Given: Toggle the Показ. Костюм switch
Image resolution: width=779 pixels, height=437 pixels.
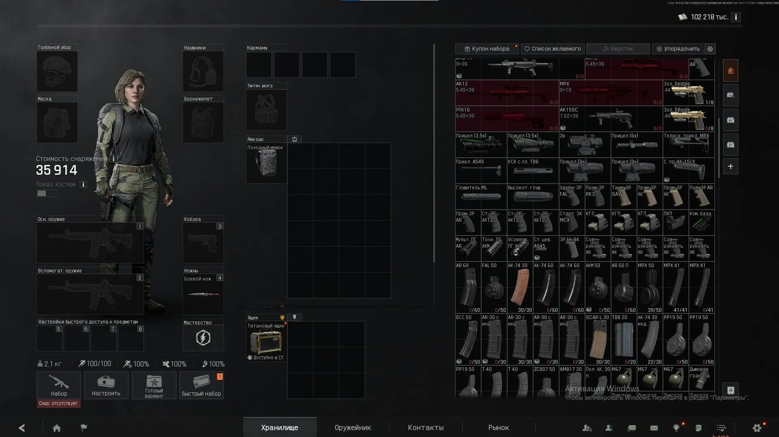Looking at the screenshot, I should tap(47, 193).
